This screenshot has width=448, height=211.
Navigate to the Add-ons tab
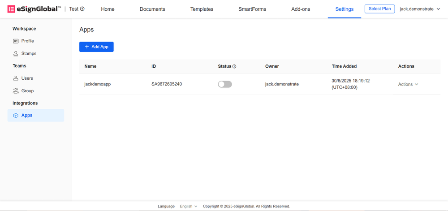pyautogui.click(x=301, y=9)
